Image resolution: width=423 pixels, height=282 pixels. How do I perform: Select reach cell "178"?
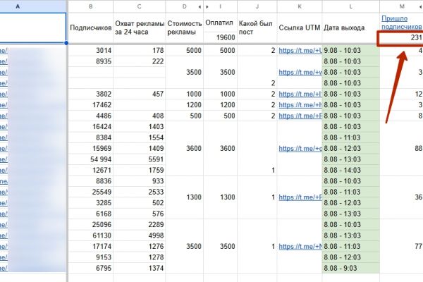pos(139,51)
